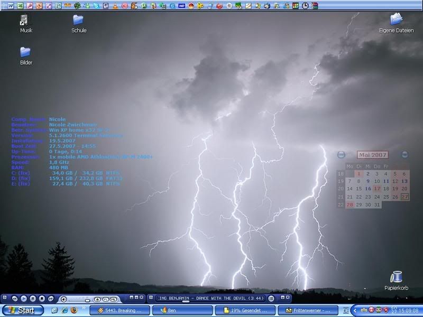Adjust the media player volume slider

87,300
